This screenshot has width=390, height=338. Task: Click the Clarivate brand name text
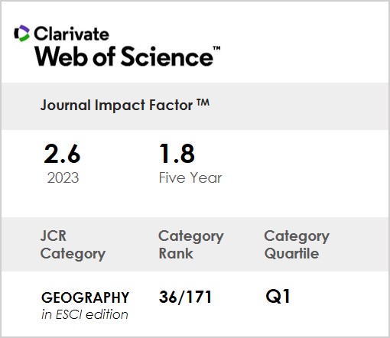(x=72, y=34)
